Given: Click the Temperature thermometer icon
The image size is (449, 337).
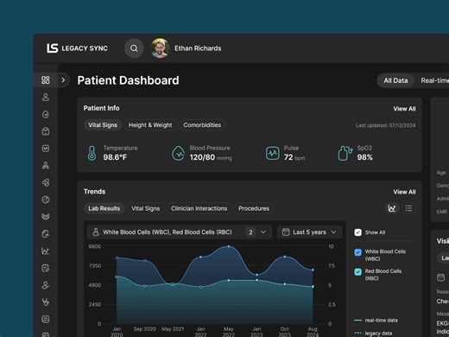Looking at the screenshot, I should [92, 153].
